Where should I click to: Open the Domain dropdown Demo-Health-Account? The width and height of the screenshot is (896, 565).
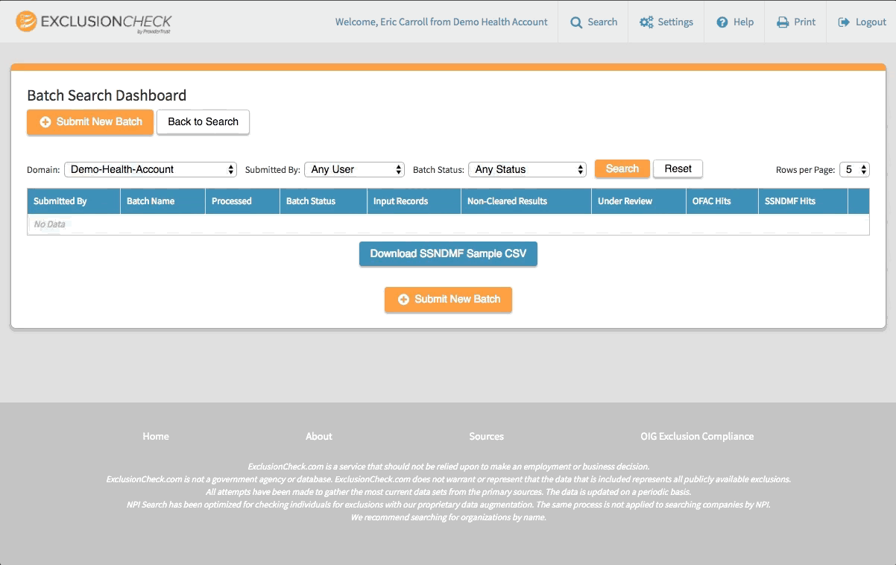pos(151,170)
